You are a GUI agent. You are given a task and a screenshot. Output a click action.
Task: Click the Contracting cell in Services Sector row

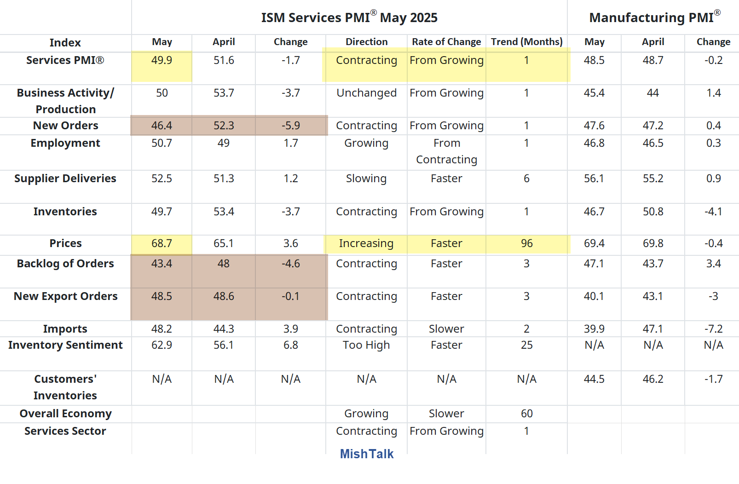coord(366,431)
